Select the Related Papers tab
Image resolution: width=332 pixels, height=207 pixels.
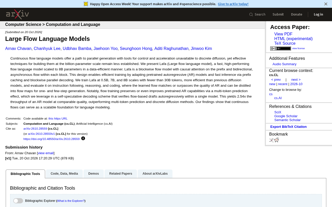(x=121, y=174)
